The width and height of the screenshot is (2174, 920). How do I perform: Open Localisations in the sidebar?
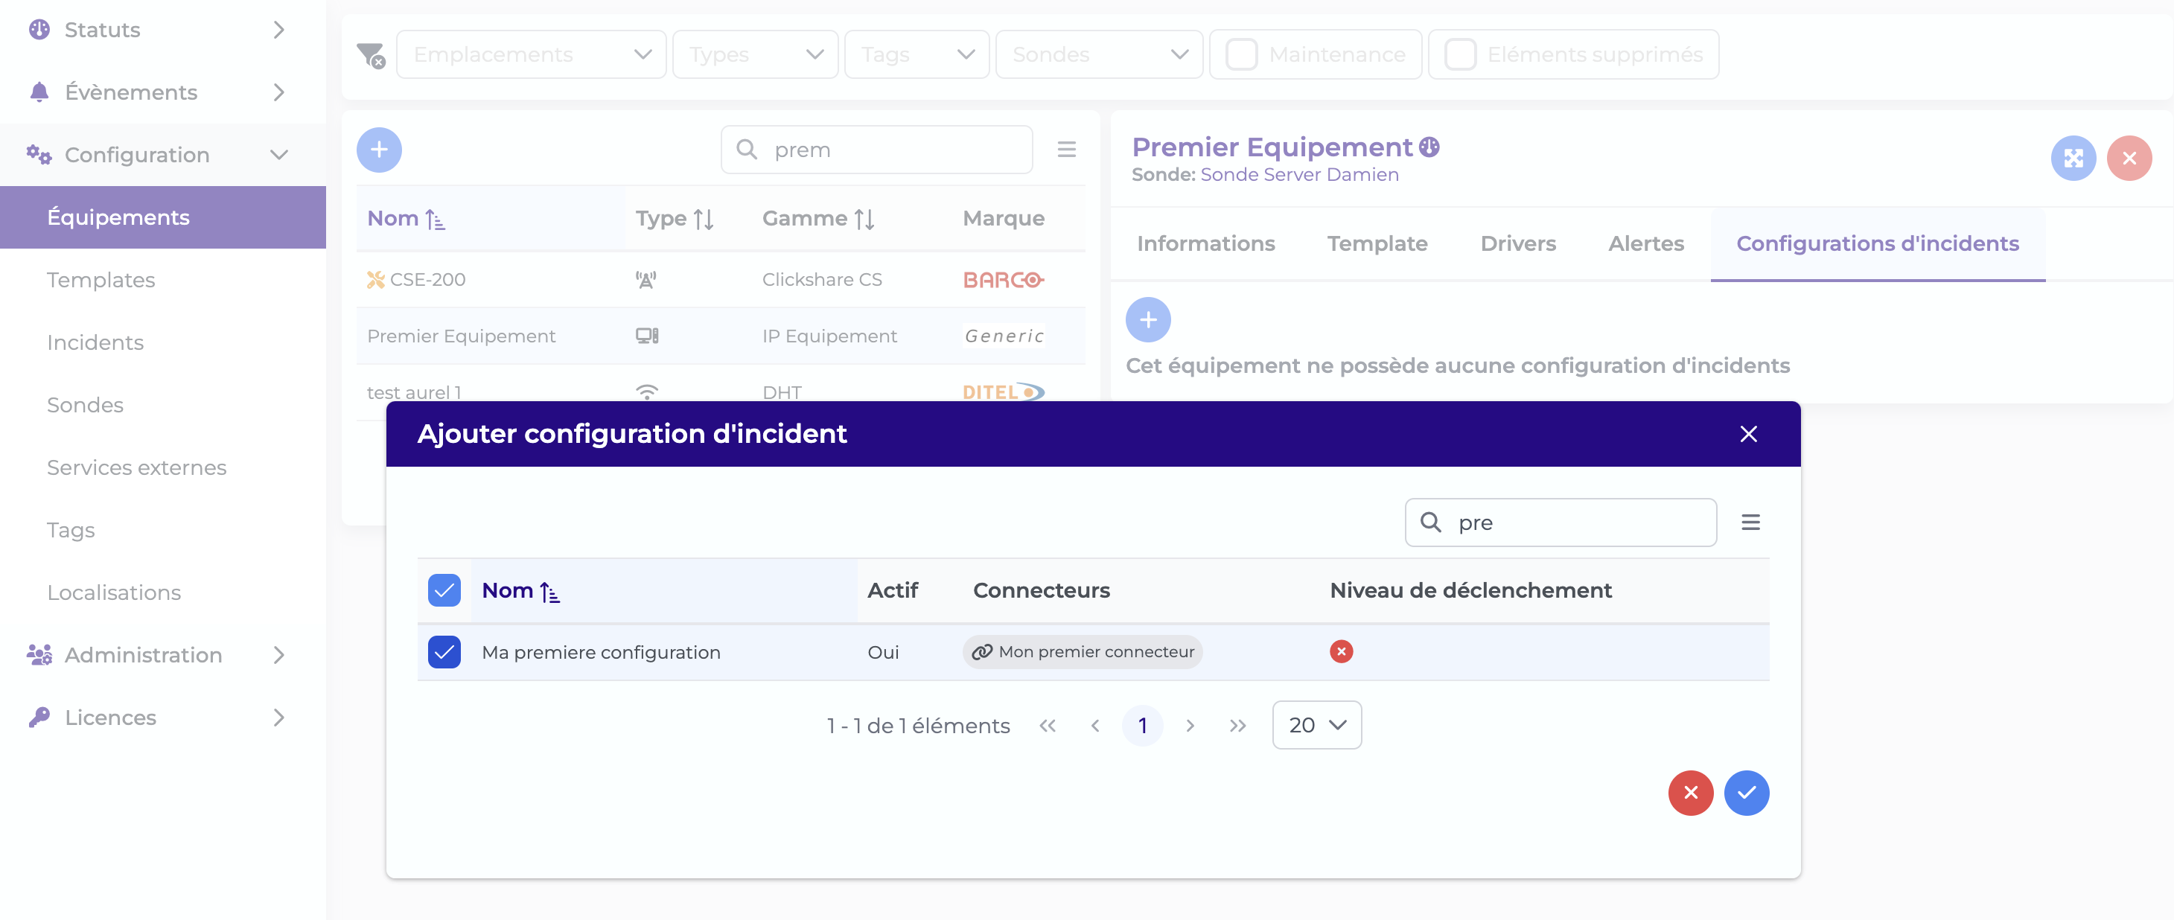tap(163, 592)
